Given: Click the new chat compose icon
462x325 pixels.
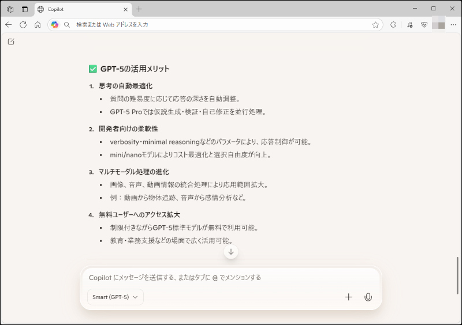Looking at the screenshot, I should [x=11, y=41].
